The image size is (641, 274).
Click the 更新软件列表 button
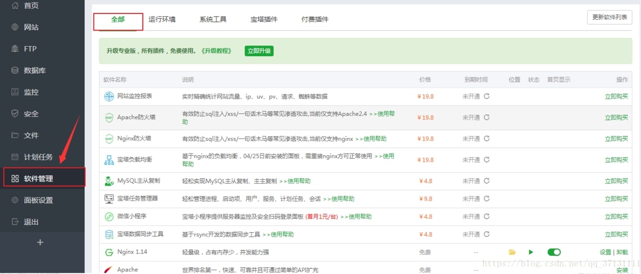click(x=609, y=17)
